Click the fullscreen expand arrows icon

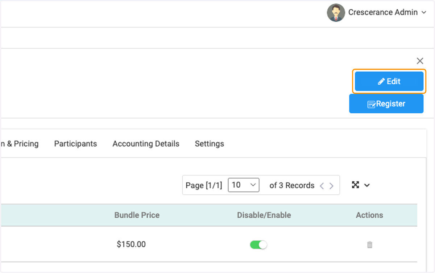click(x=355, y=185)
